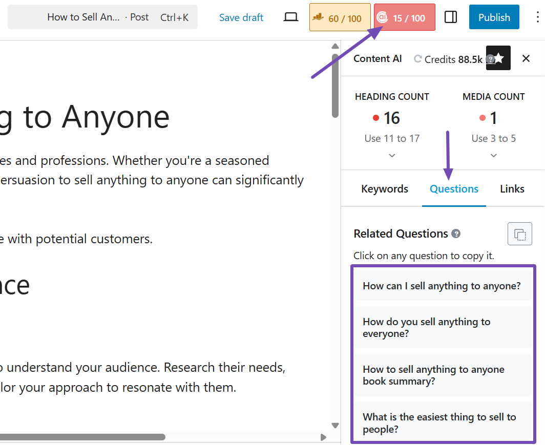Switch to the Links tab

pos(512,189)
